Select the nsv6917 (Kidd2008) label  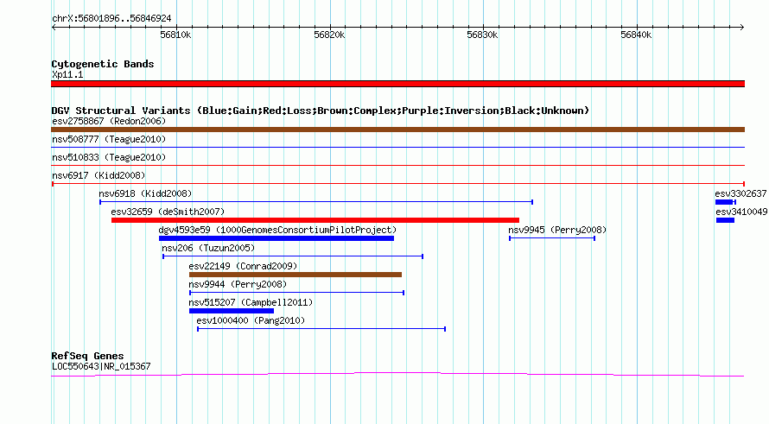99,175
